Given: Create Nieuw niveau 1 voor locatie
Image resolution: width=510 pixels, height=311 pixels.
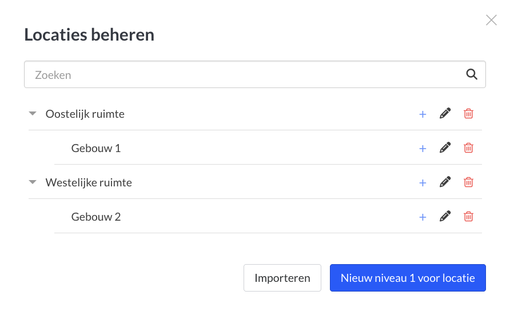Looking at the screenshot, I should tap(408, 278).
